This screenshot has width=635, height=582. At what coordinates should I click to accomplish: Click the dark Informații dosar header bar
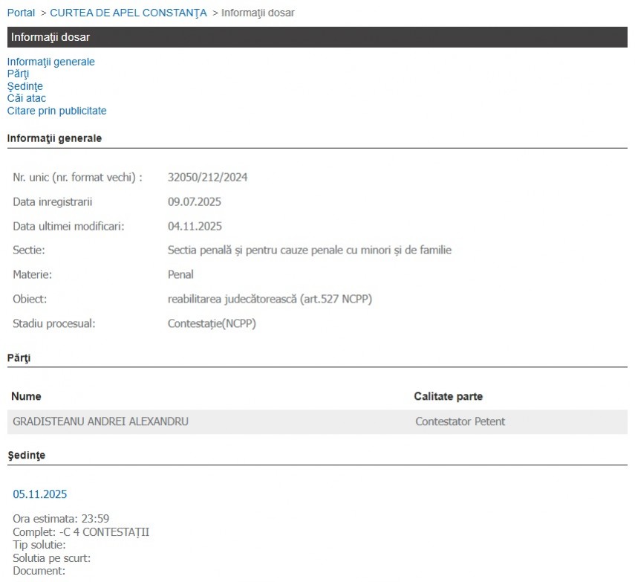click(x=317, y=37)
